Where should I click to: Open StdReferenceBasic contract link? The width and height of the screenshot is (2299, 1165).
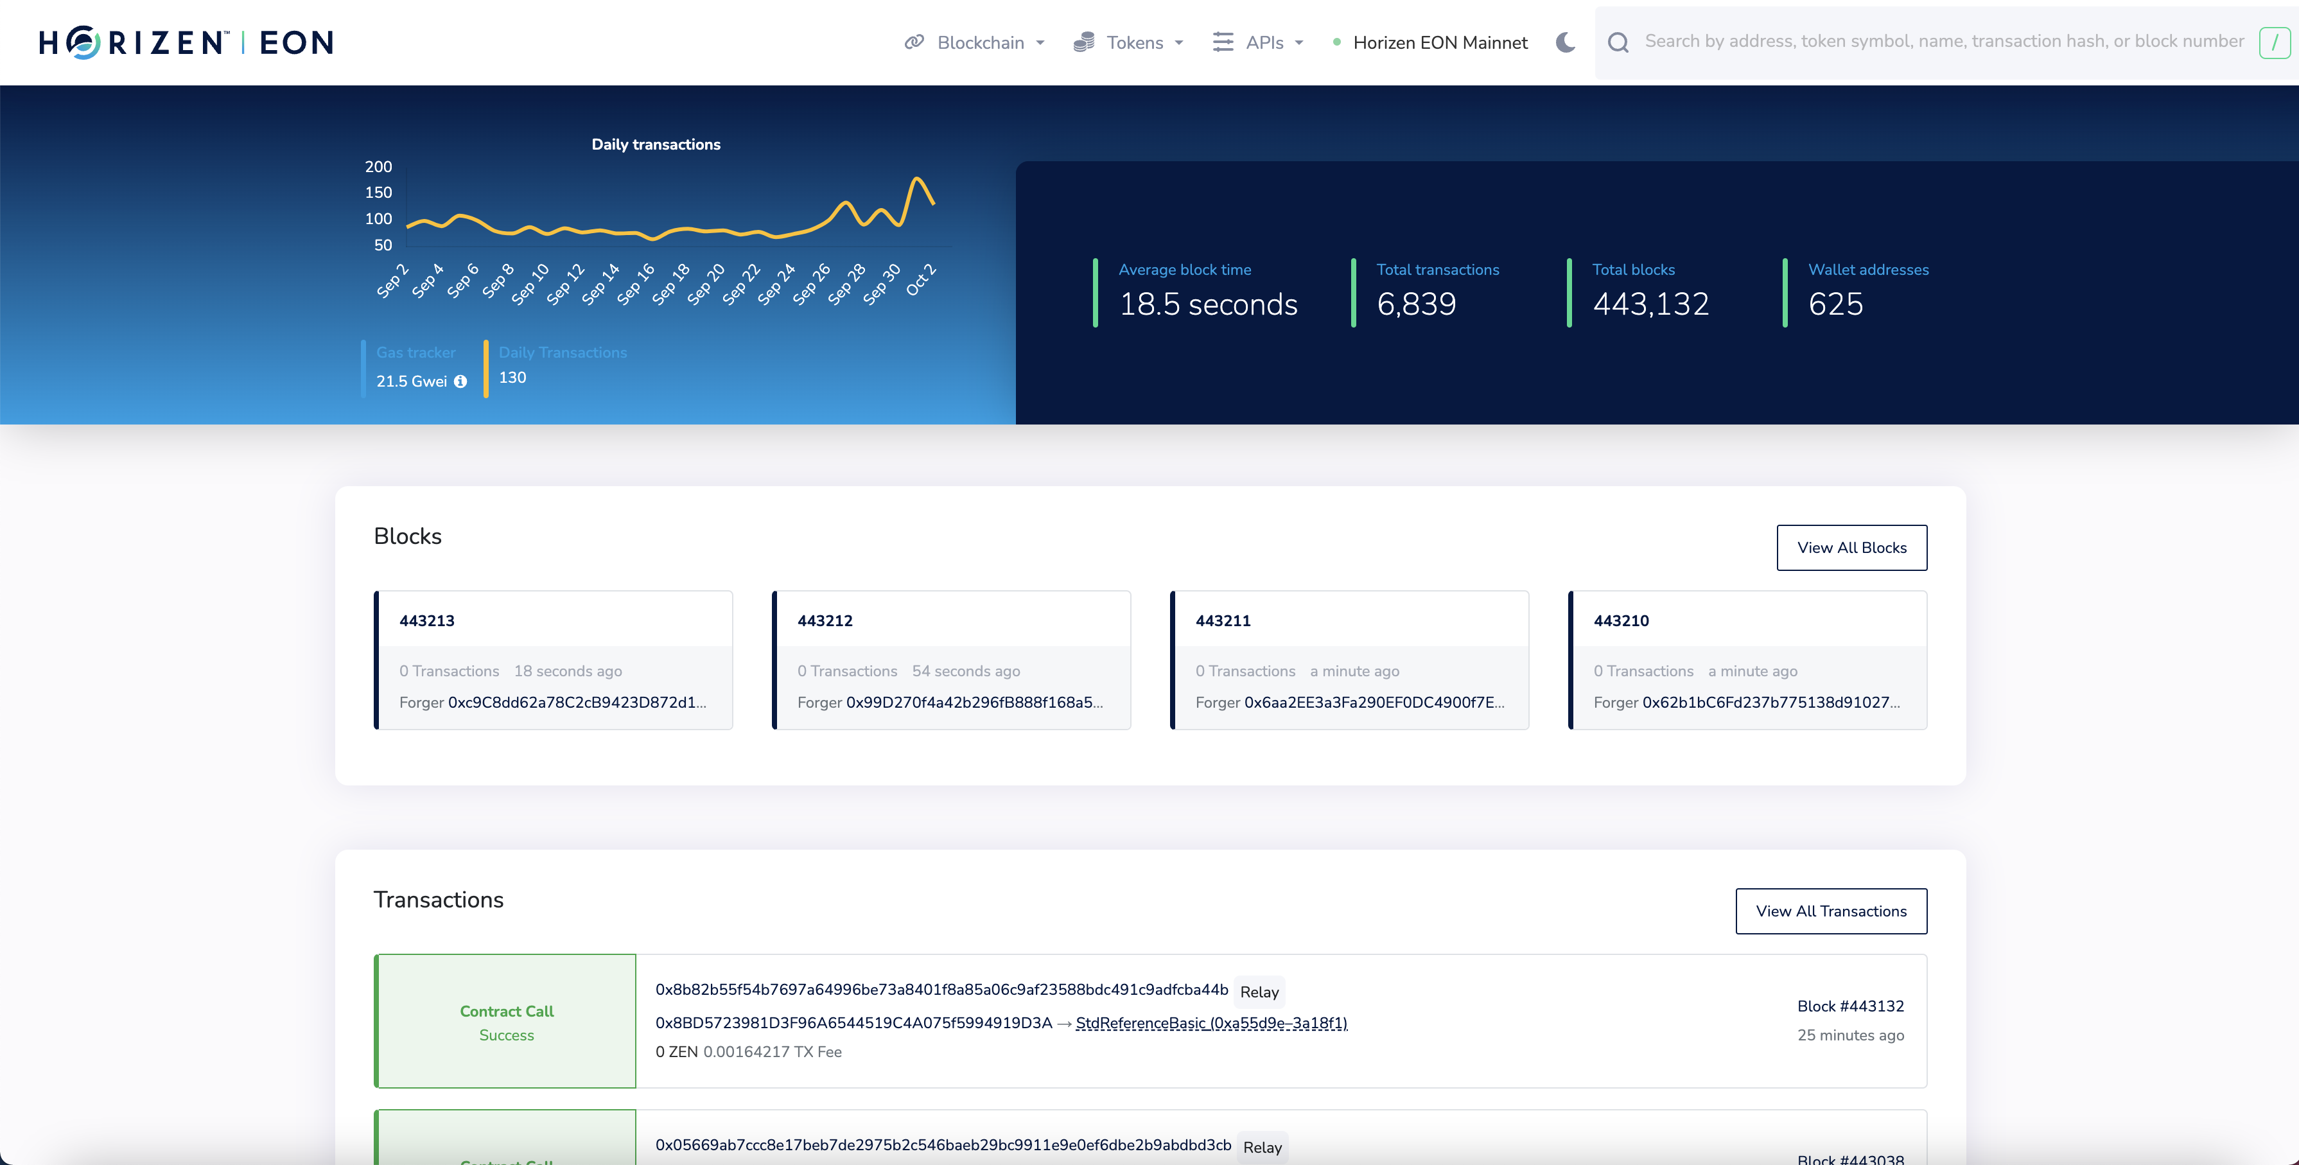click(1211, 1023)
